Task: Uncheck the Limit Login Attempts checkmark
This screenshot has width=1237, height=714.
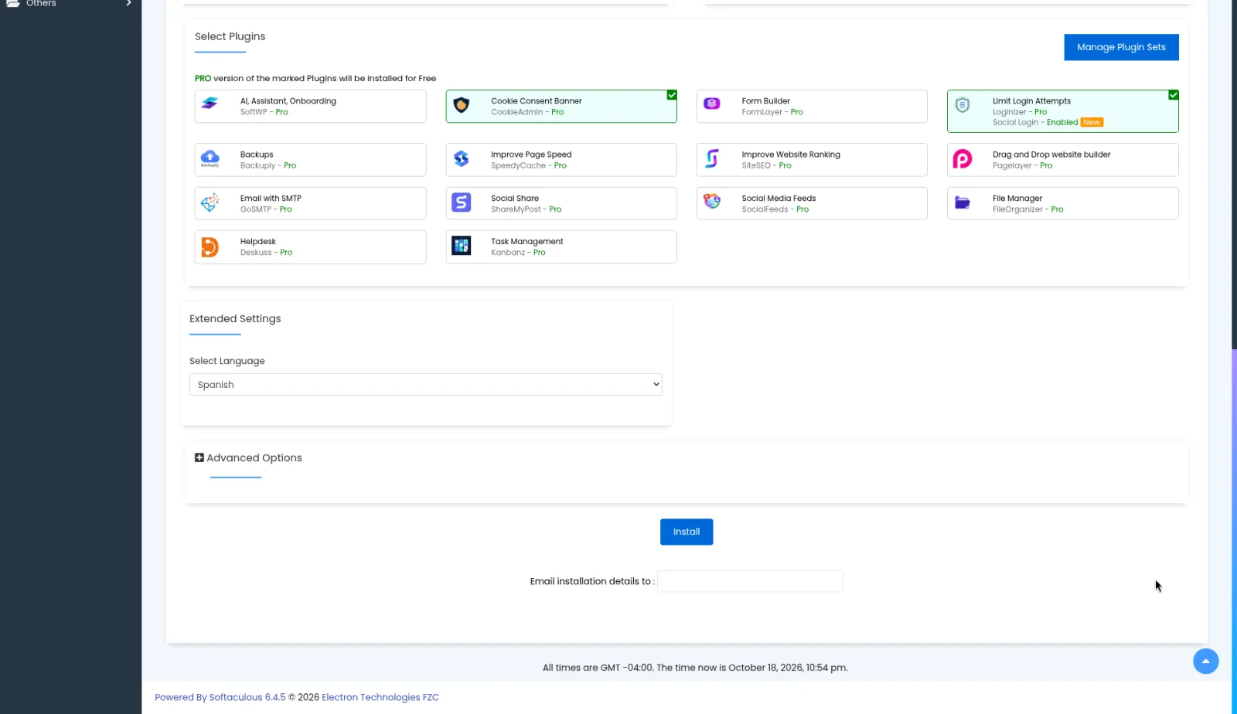Action: [x=1174, y=95]
